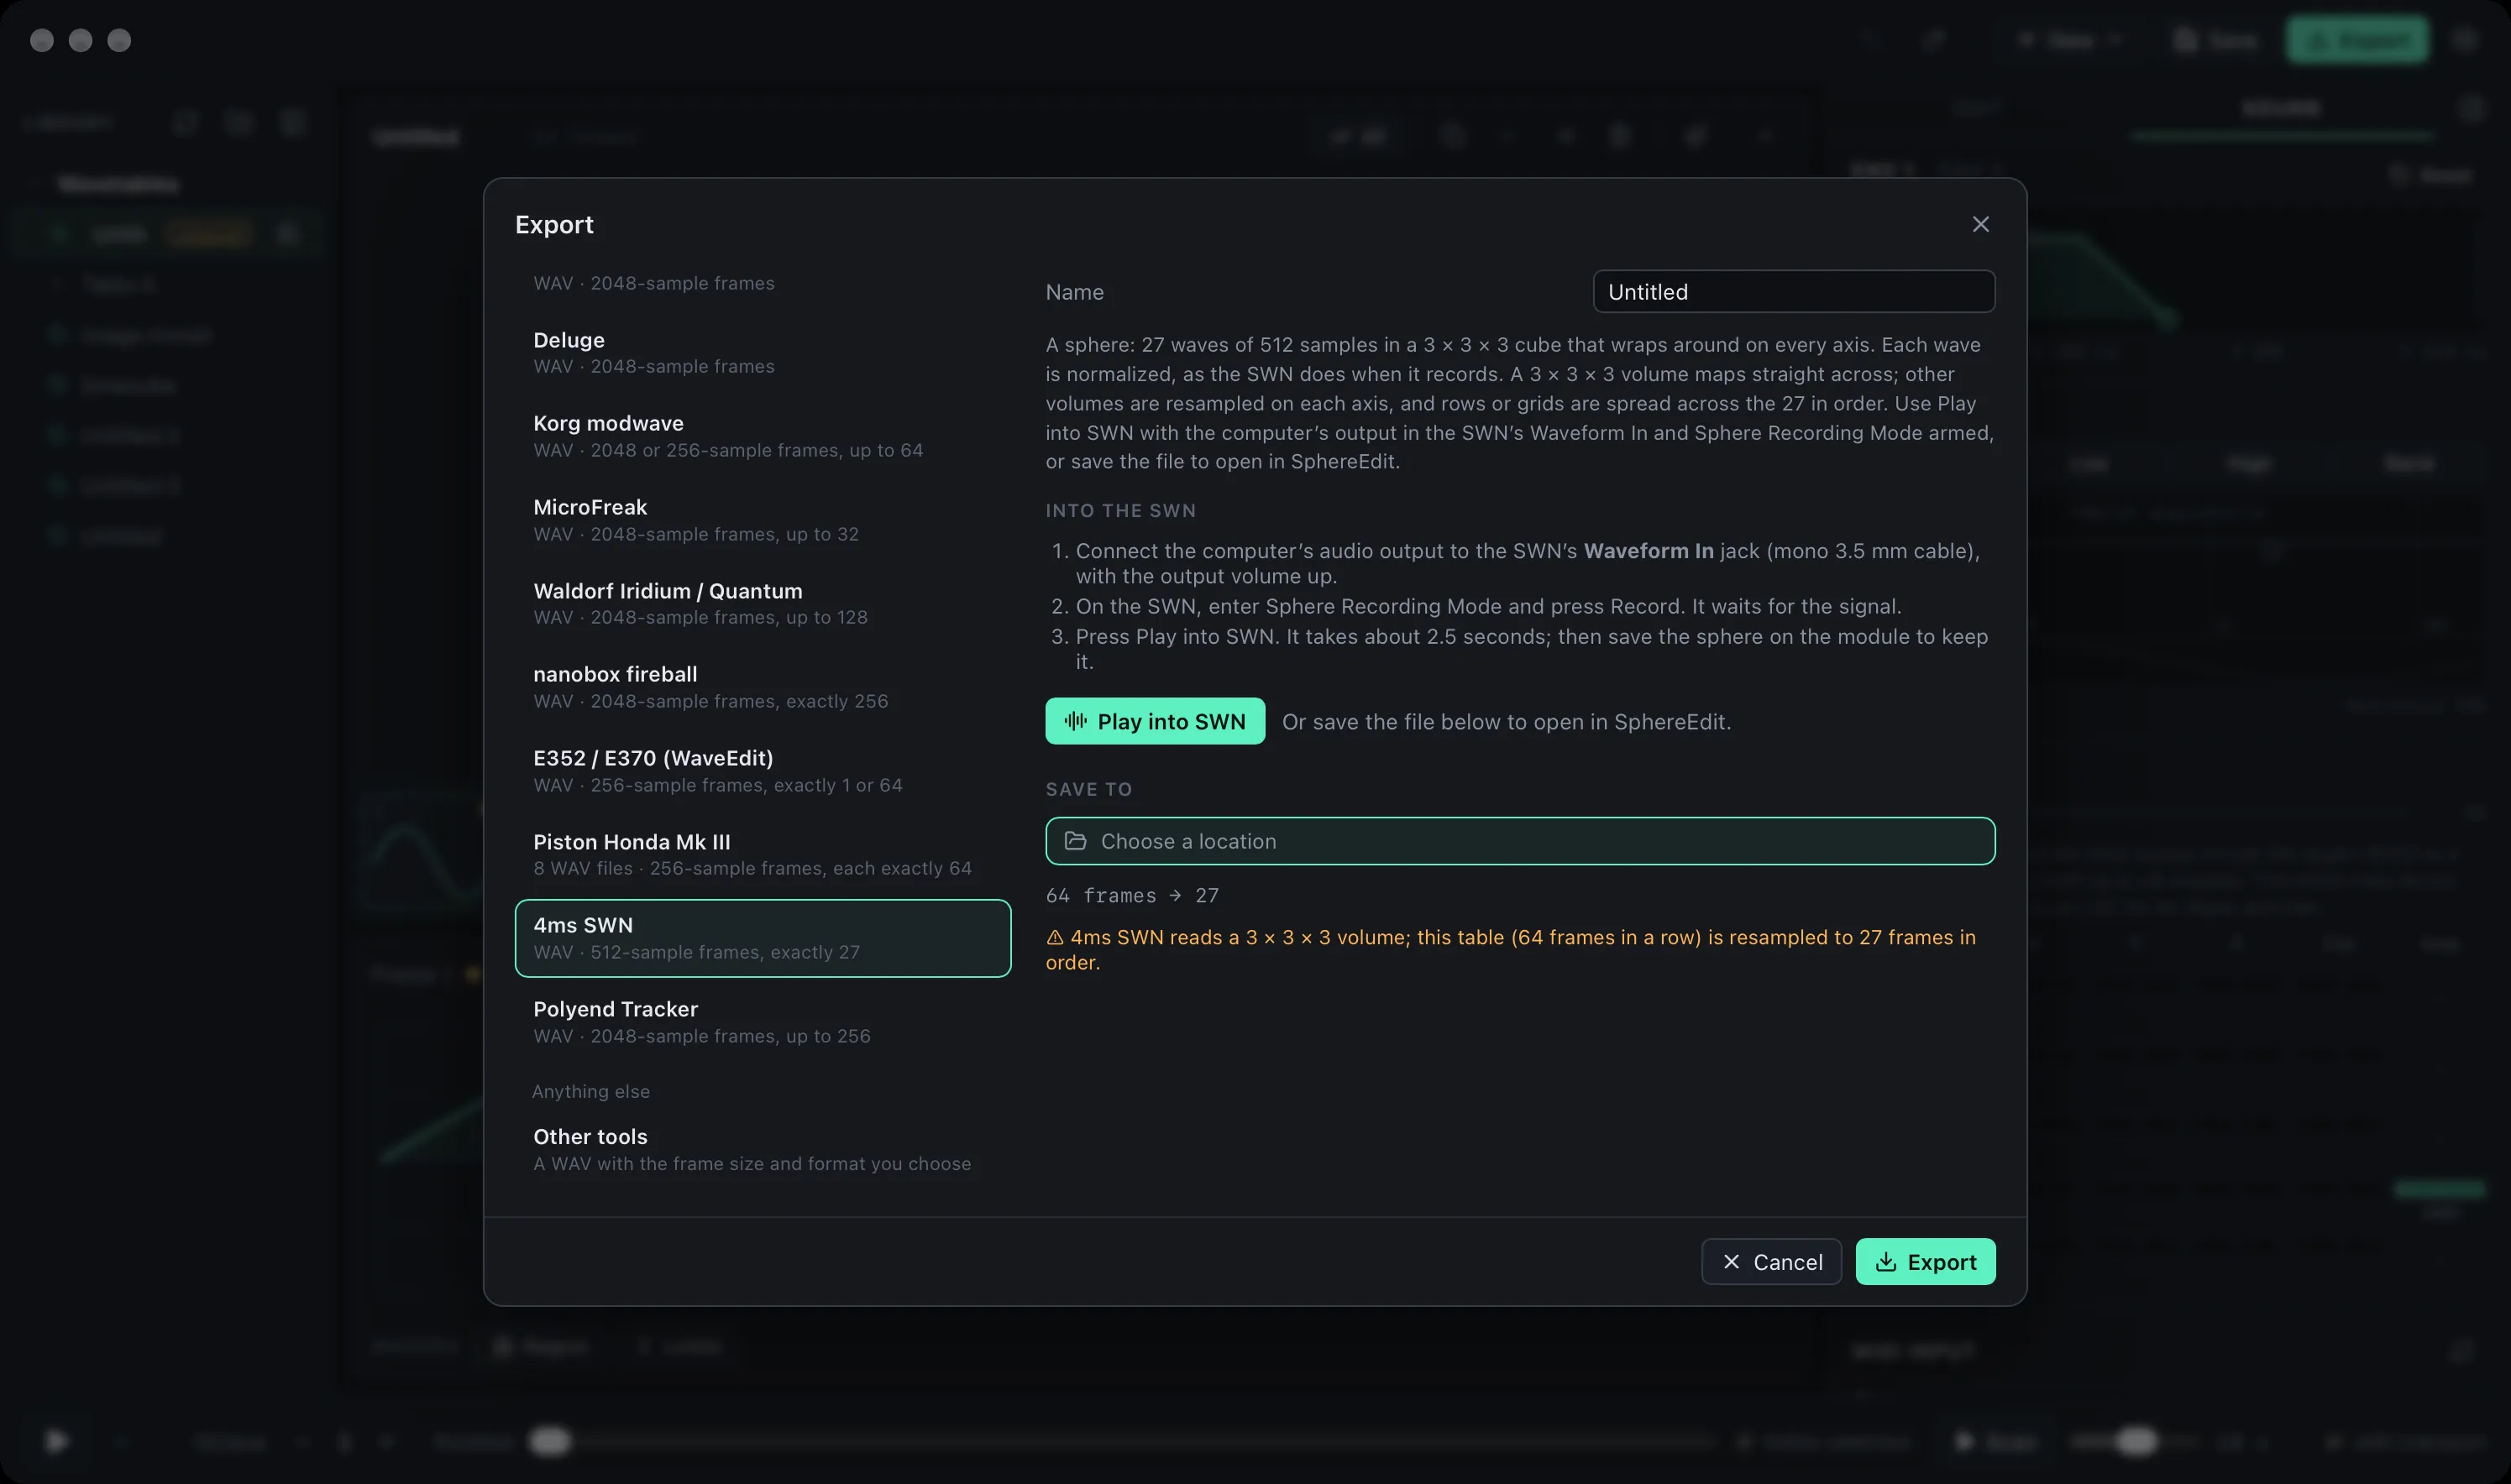The height and width of the screenshot is (1484, 2511).
Task: Click the Play into SWN button
Action: click(1155, 721)
